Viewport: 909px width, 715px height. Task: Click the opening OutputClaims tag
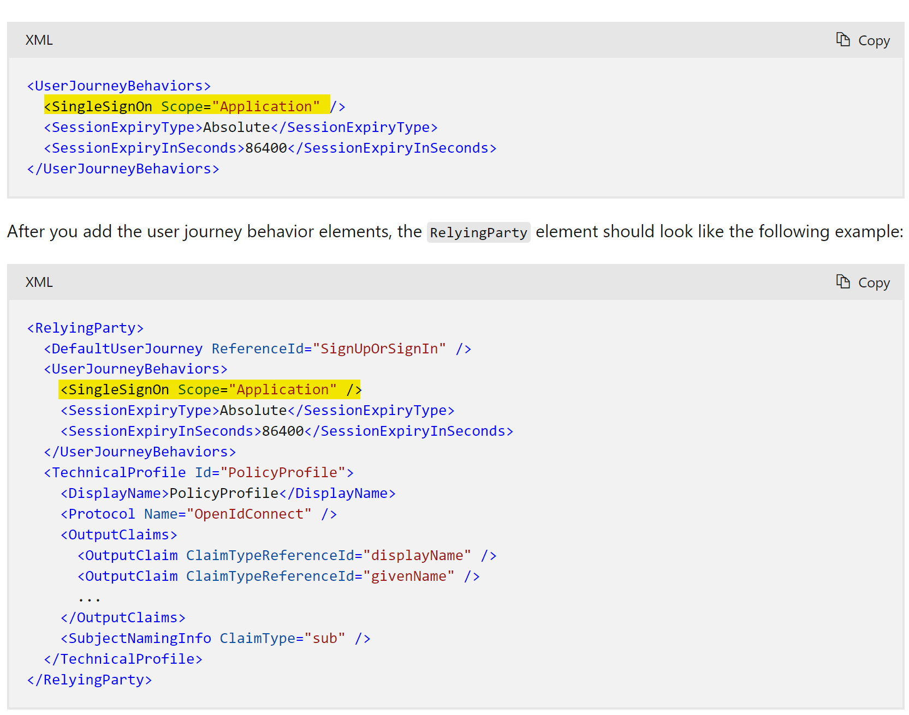click(x=119, y=534)
